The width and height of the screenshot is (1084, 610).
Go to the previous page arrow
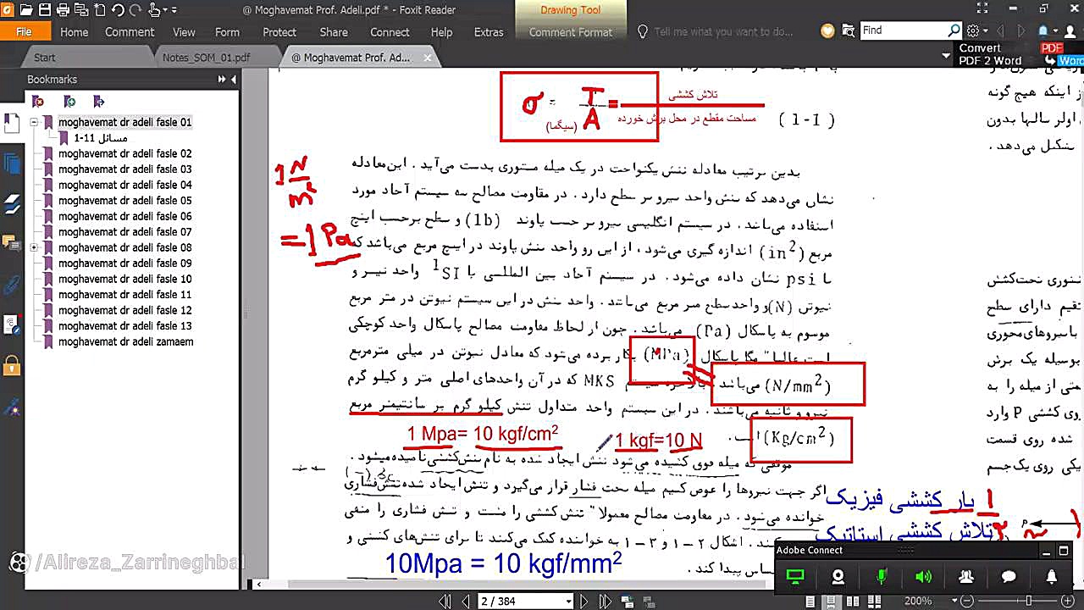pos(465,601)
